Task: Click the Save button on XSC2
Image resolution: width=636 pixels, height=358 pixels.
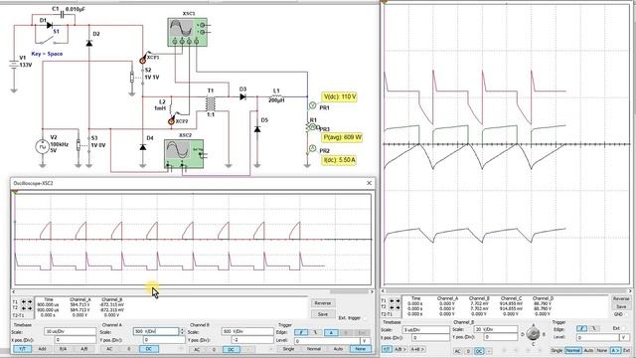Action: (322, 314)
